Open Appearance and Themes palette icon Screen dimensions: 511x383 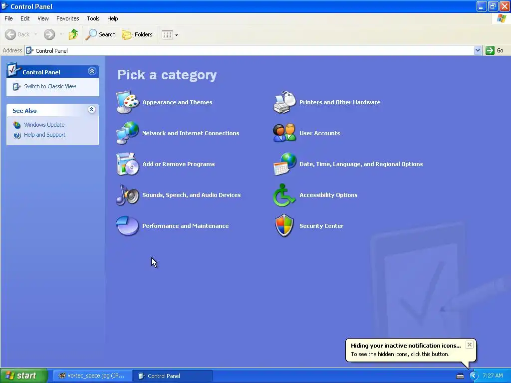[127, 102]
